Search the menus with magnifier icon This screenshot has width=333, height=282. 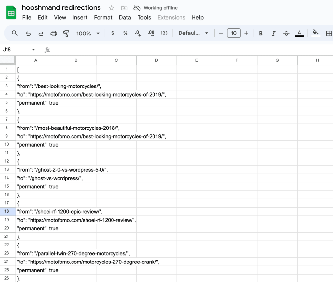14,33
